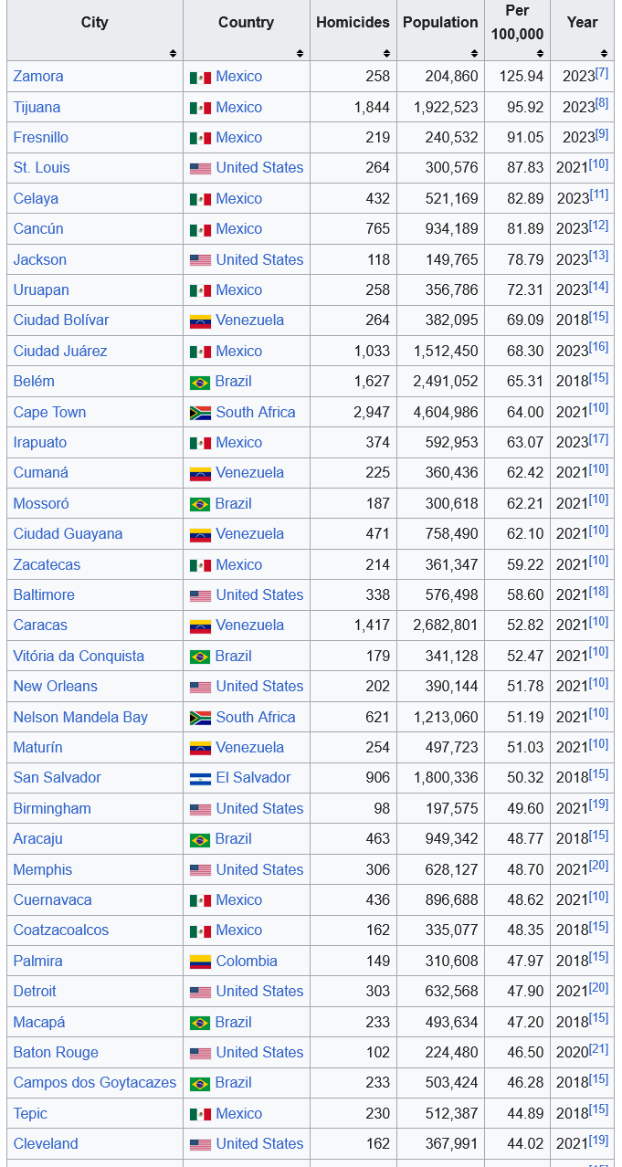This screenshot has height=1167, width=622.
Task: Open South Africa link in Cape Town row
Action: click(x=256, y=412)
